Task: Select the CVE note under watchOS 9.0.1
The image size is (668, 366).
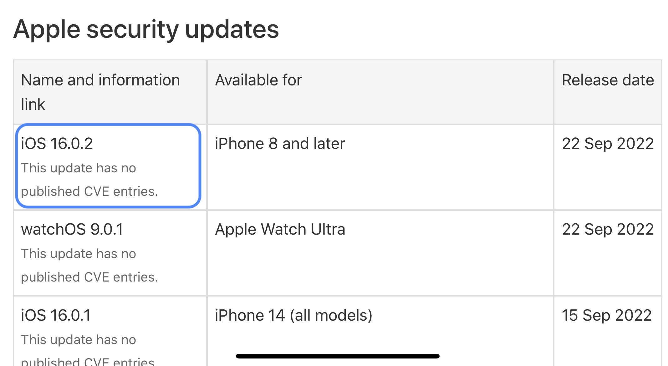Action: (89, 265)
